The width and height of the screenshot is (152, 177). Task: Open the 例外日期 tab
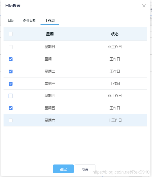coord(30,21)
